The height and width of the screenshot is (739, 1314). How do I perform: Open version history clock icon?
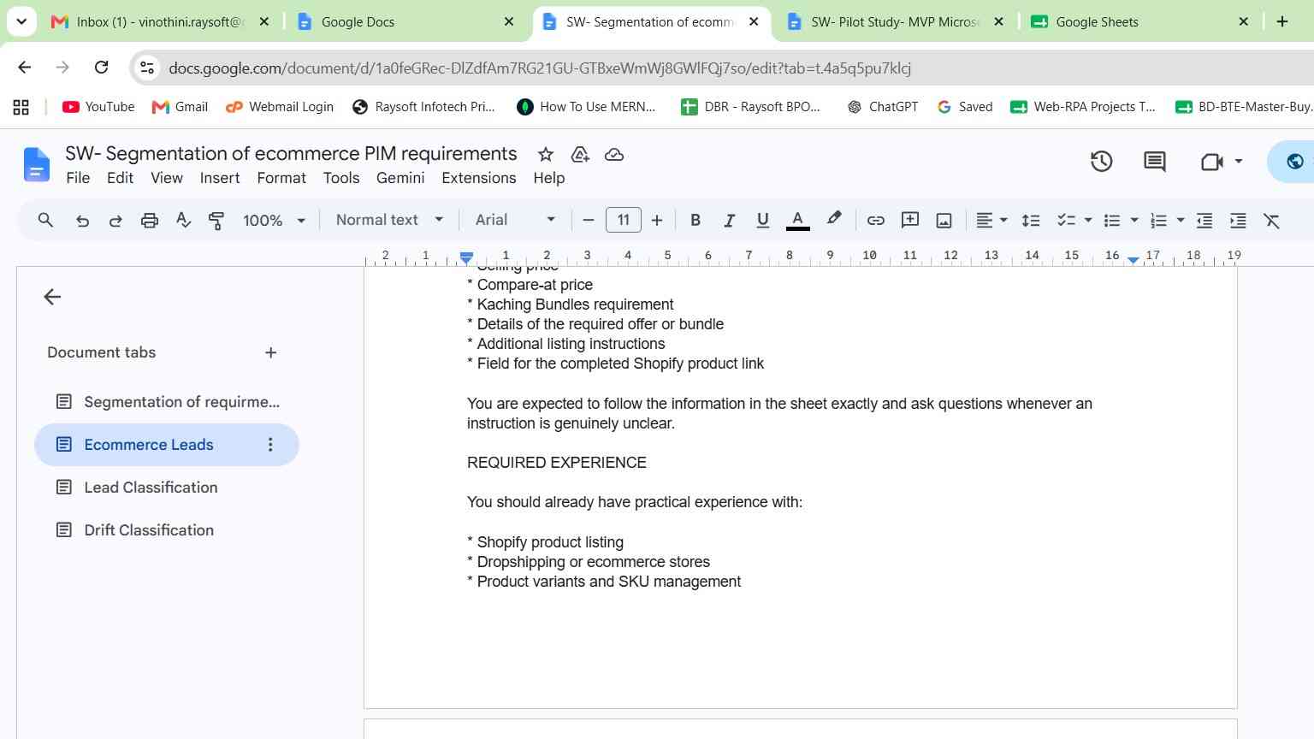click(1101, 161)
